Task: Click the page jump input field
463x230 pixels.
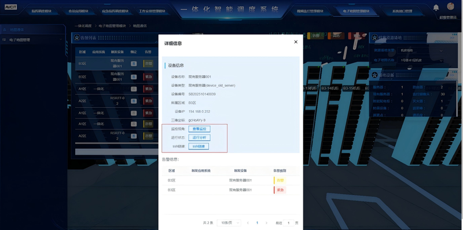Action: point(288,223)
